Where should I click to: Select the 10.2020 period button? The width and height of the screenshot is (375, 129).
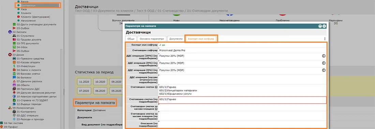(100, 82)
